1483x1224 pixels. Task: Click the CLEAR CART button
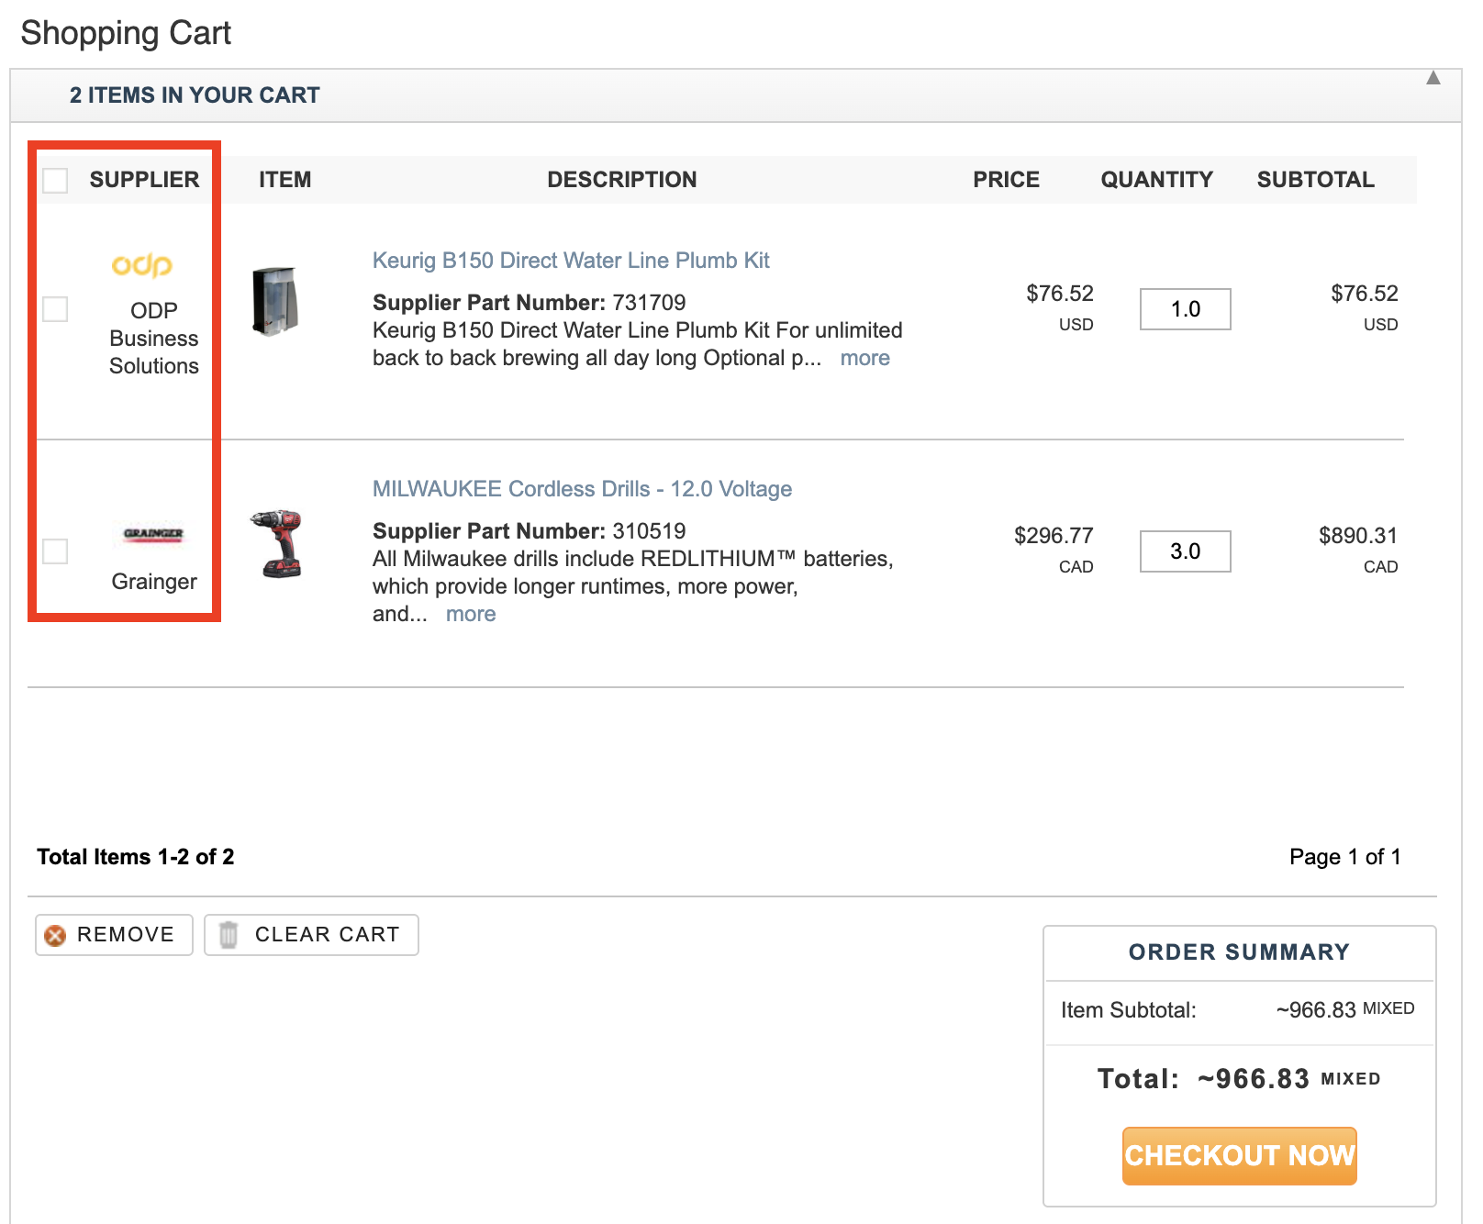coord(311,935)
